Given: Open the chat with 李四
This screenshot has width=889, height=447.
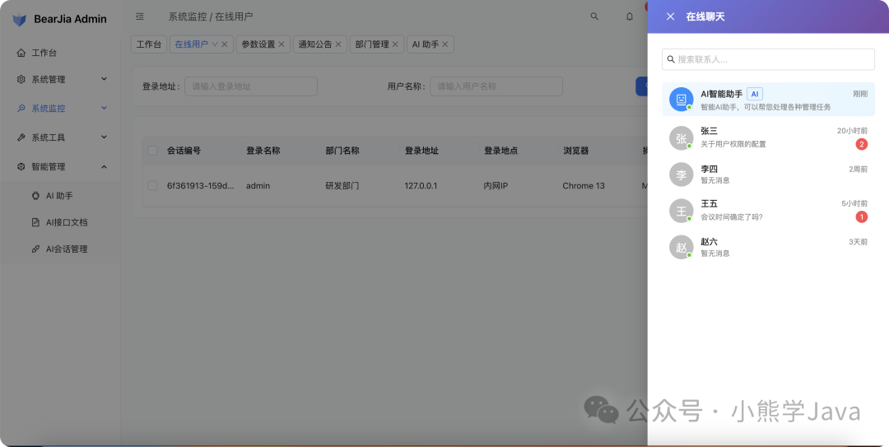Looking at the screenshot, I should pyautogui.click(x=768, y=175).
